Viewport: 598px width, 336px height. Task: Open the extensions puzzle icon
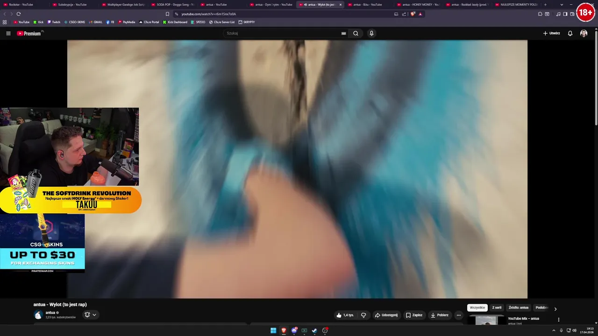tap(540, 14)
